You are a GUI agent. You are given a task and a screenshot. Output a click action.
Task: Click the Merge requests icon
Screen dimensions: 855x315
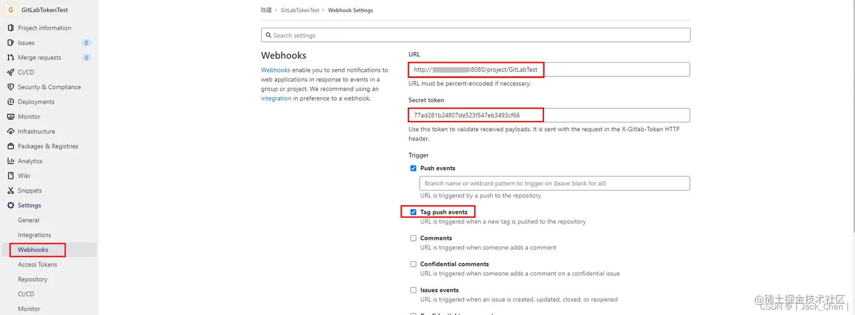(11, 57)
